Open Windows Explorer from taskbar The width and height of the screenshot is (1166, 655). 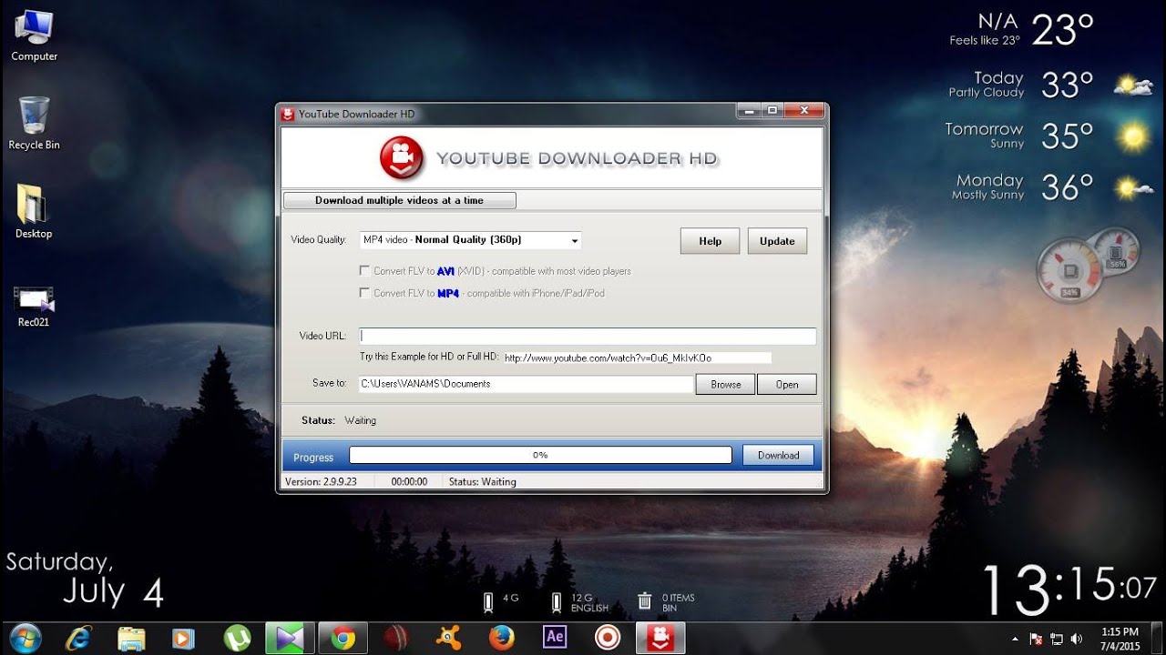pos(131,639)
